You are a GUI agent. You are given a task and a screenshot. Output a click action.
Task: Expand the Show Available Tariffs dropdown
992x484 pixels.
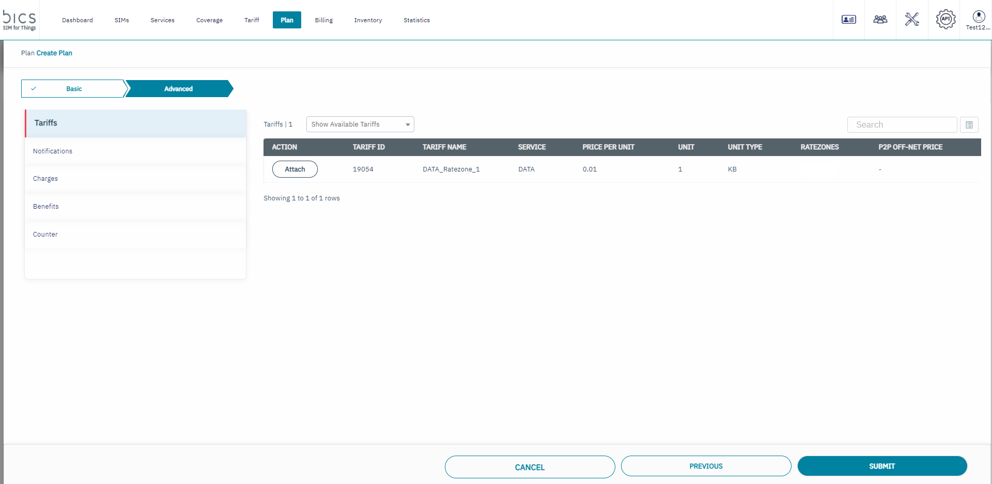pyautogui.click(x=360, y=124)
